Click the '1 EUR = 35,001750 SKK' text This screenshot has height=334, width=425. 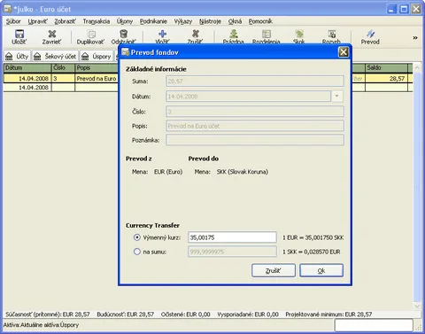[313, 237]
